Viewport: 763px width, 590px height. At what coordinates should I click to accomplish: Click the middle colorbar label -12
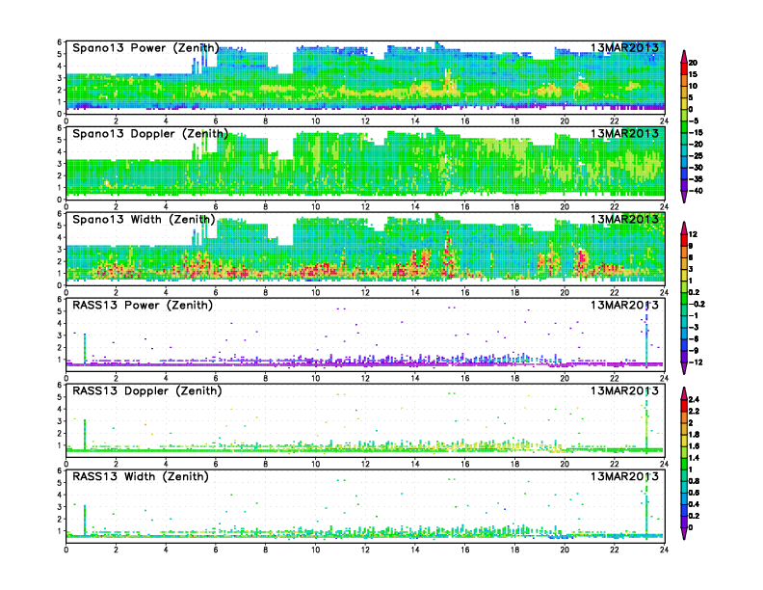click(x=696, y=362)
